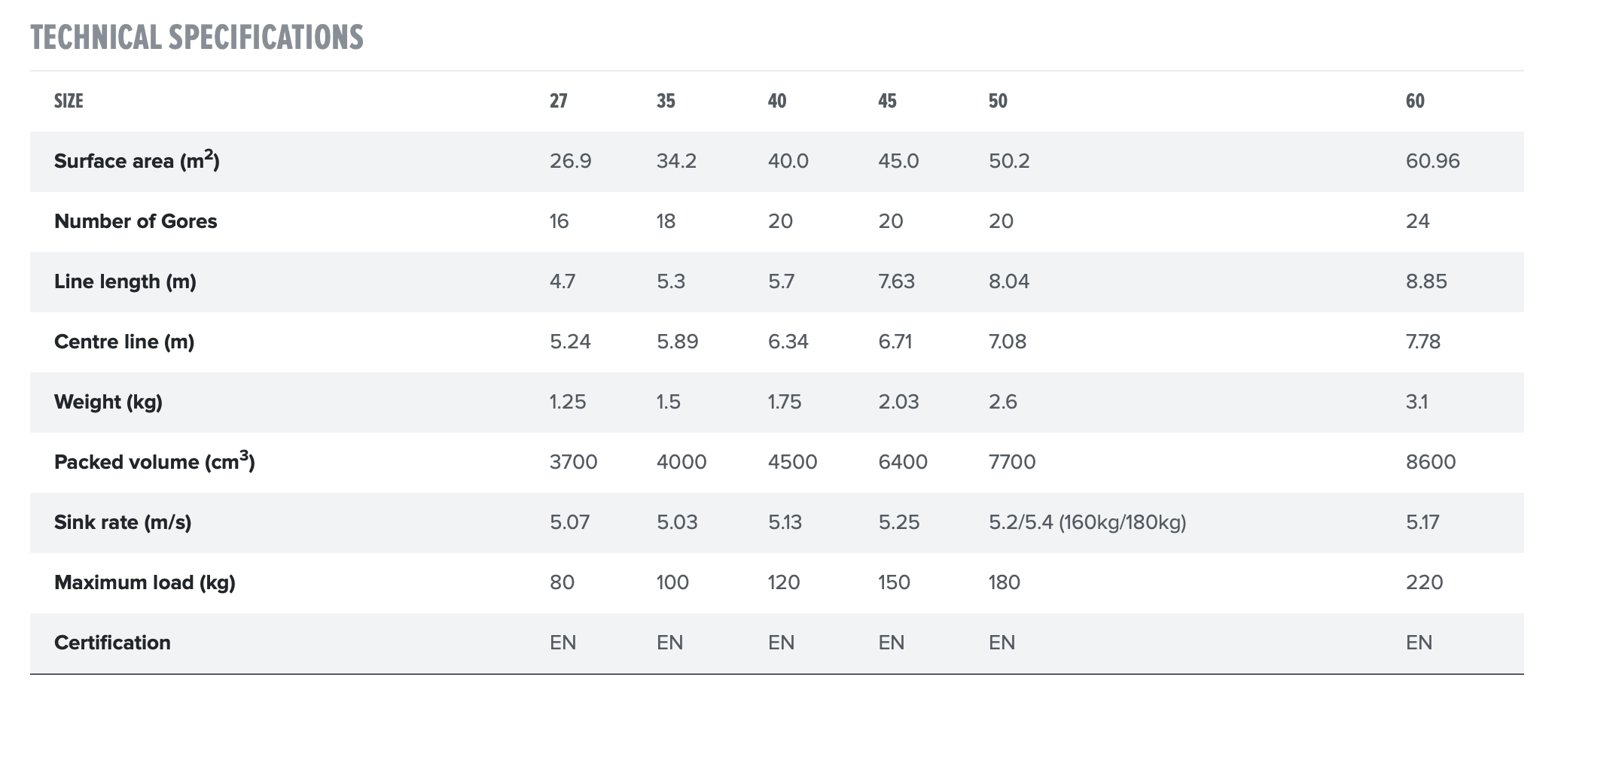Click the Weight (kg) row label
Viewport: 1619px width, 769px height.
click(108, 402)
